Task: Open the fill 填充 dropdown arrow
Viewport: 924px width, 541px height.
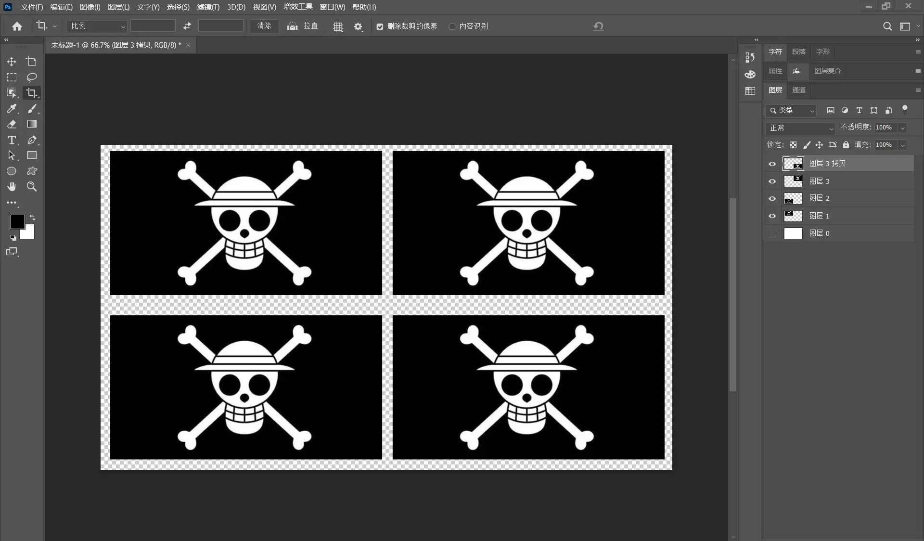Action: [x=903, y=145]
